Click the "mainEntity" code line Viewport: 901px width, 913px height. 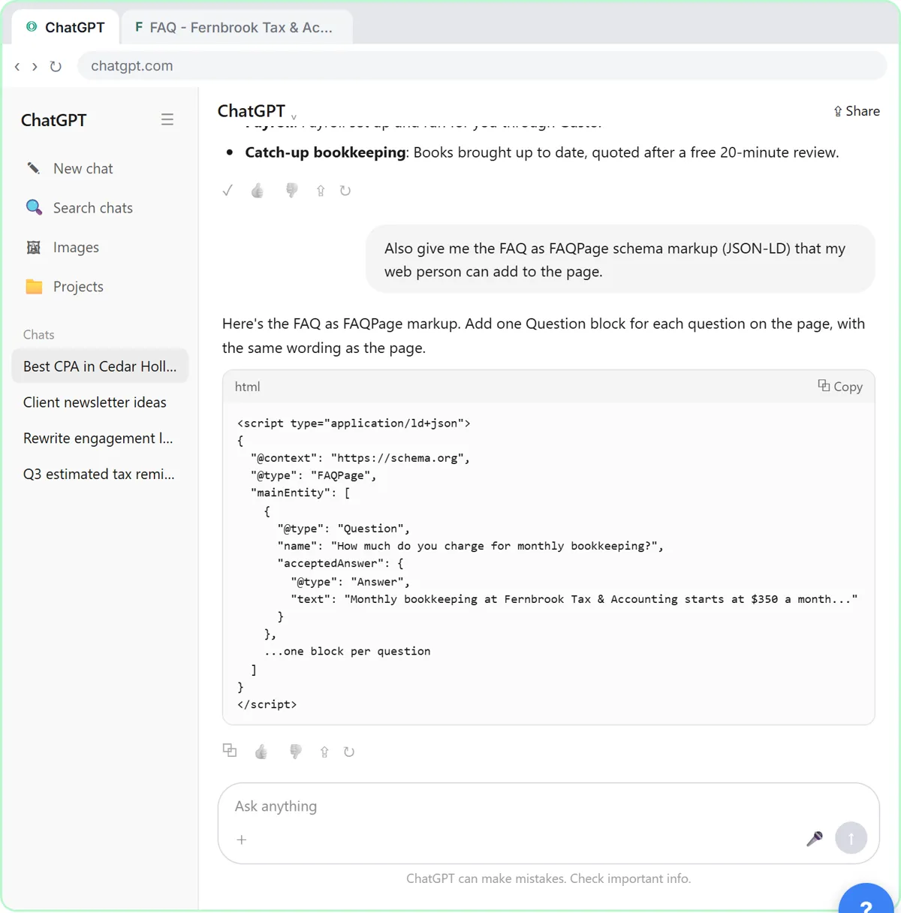tap(300, 493)
